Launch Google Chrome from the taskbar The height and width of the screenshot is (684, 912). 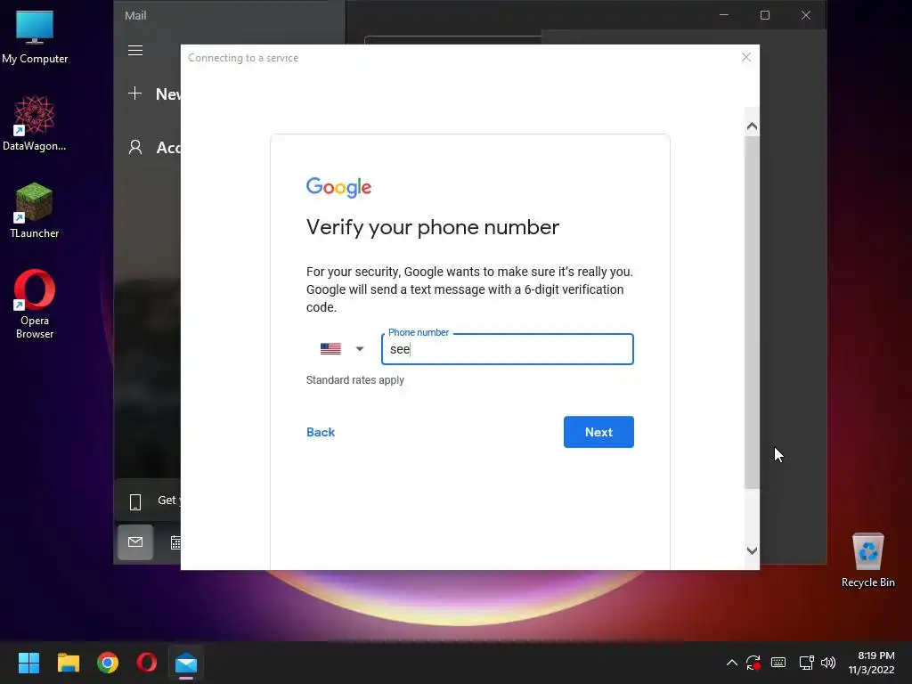click(x=108, y=663)
